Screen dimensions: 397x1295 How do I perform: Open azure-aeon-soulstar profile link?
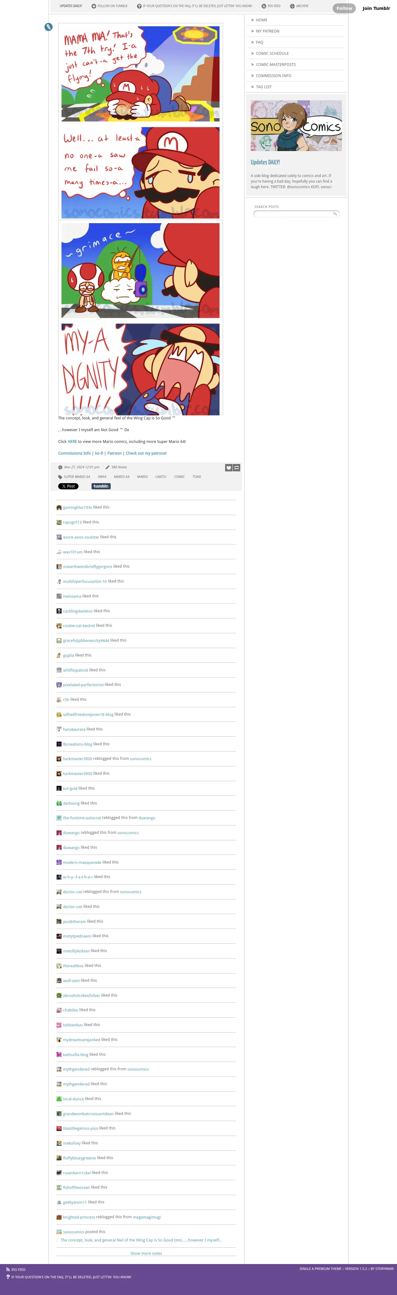[81, 537]
